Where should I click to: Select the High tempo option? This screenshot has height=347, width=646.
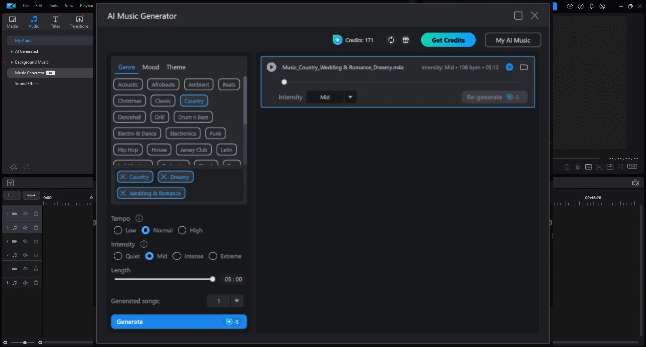(x=182, y=230)
